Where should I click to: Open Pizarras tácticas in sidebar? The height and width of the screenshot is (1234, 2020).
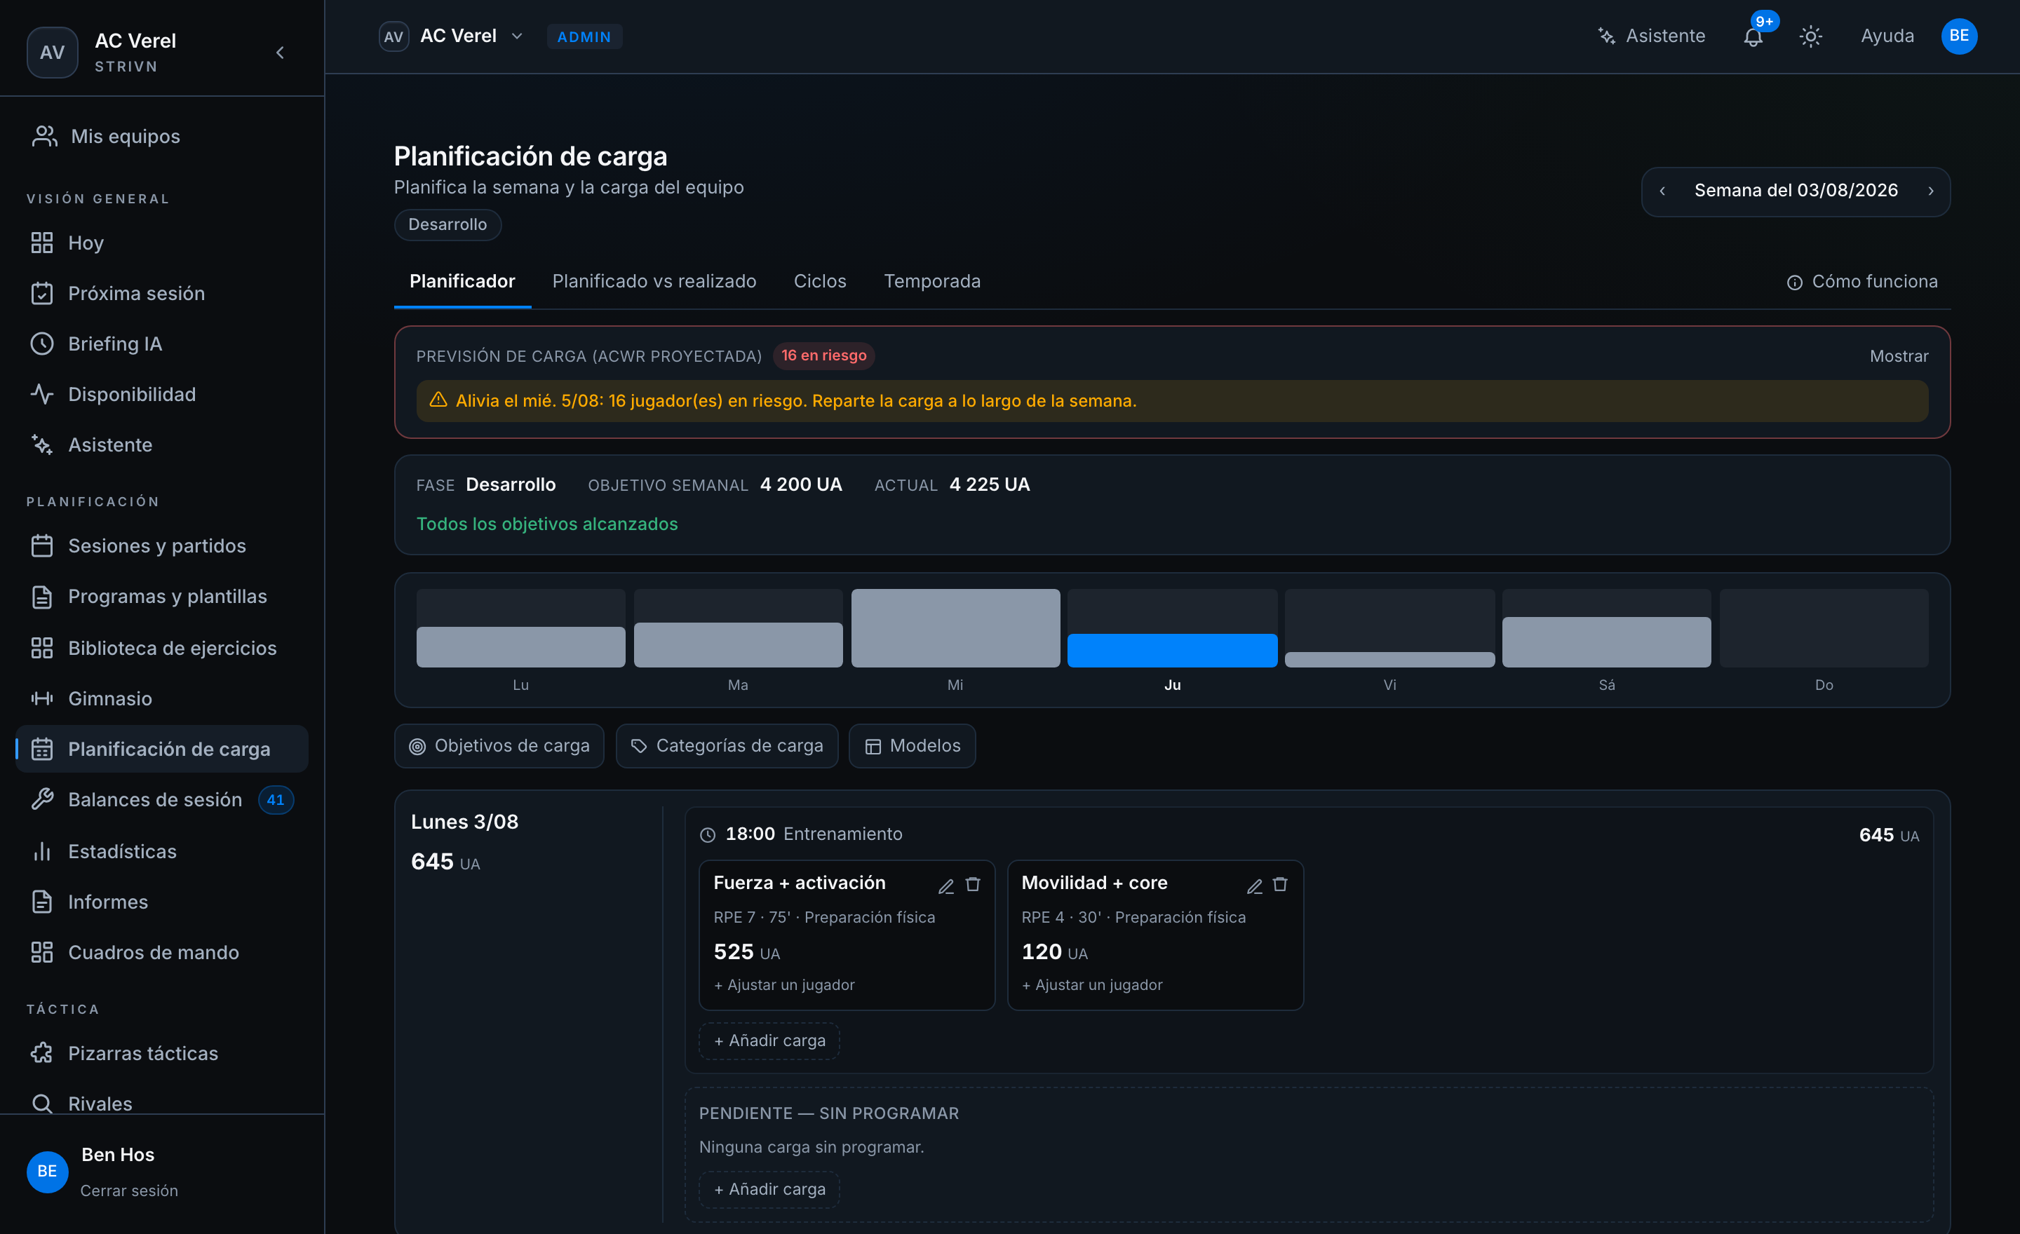162,1053
